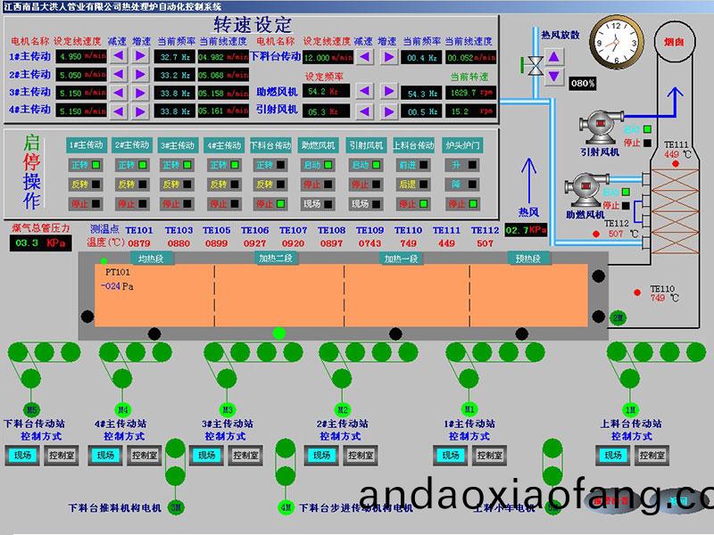Viewport: 714px width, 535px height.
Task: Click 热风放散 down arrow
Action: [x=554, y=77]
